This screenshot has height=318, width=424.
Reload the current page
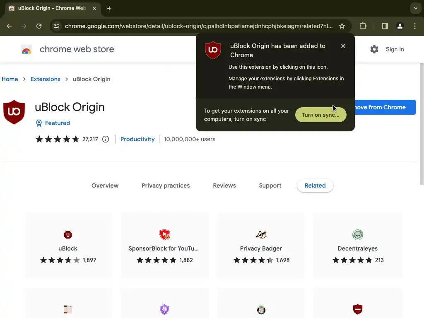(x=39, y=26)
